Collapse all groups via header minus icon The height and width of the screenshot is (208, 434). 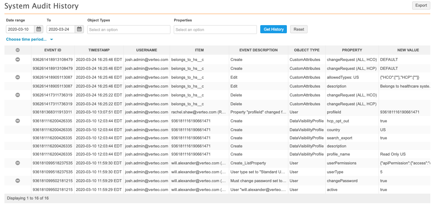tap(17, 50)
